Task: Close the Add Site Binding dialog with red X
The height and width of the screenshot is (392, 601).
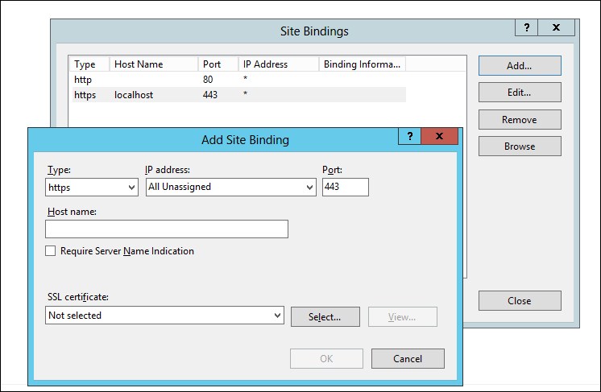Action: [x=440, y=136]
